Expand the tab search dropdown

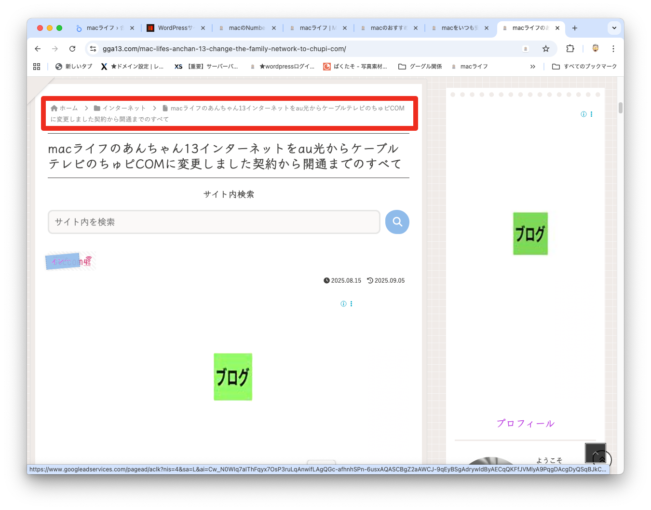pos(614,28)
